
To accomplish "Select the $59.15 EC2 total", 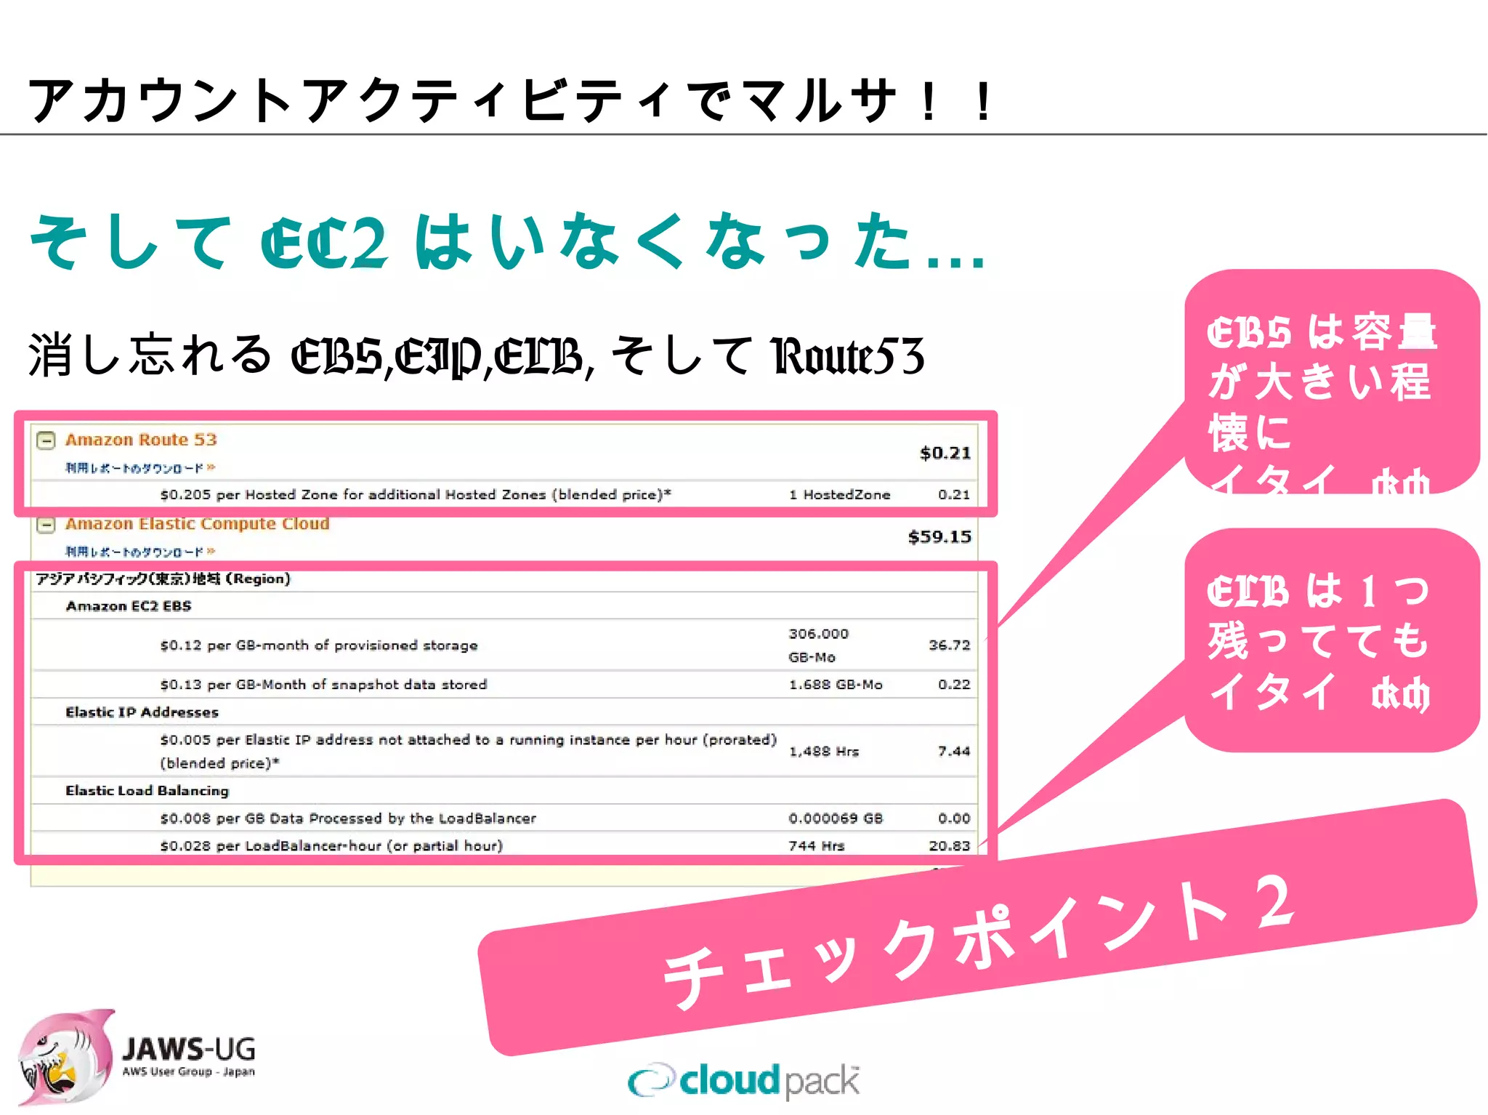I will click(x=939, y=536).
